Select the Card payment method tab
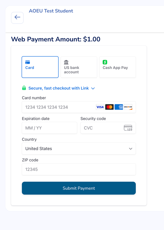Viewport: 164px width, 230px height. [x=40, y=67]
